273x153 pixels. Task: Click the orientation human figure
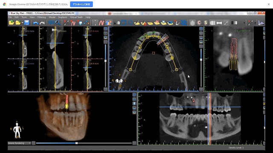pyautogui.click(x=17, y=130)
